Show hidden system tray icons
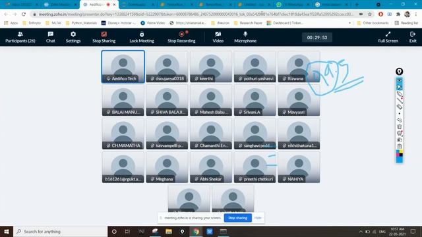Screen dimensions: 422x237 click(361, 231)
